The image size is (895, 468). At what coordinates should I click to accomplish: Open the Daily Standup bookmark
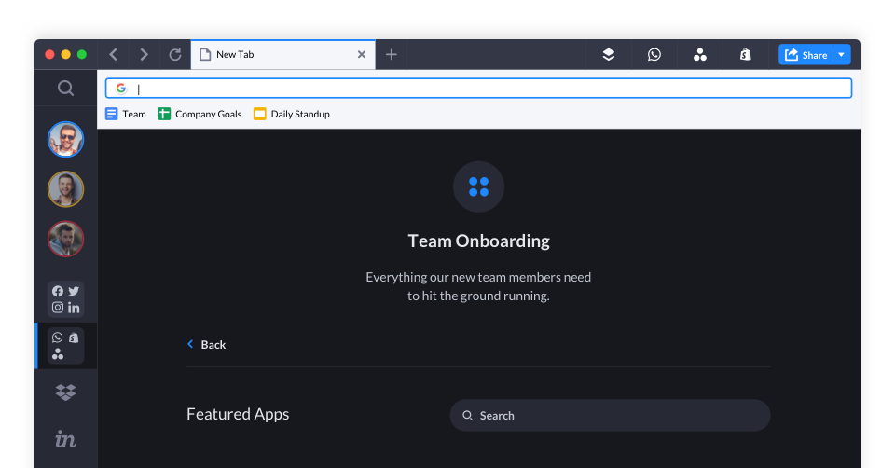point(292,114)
